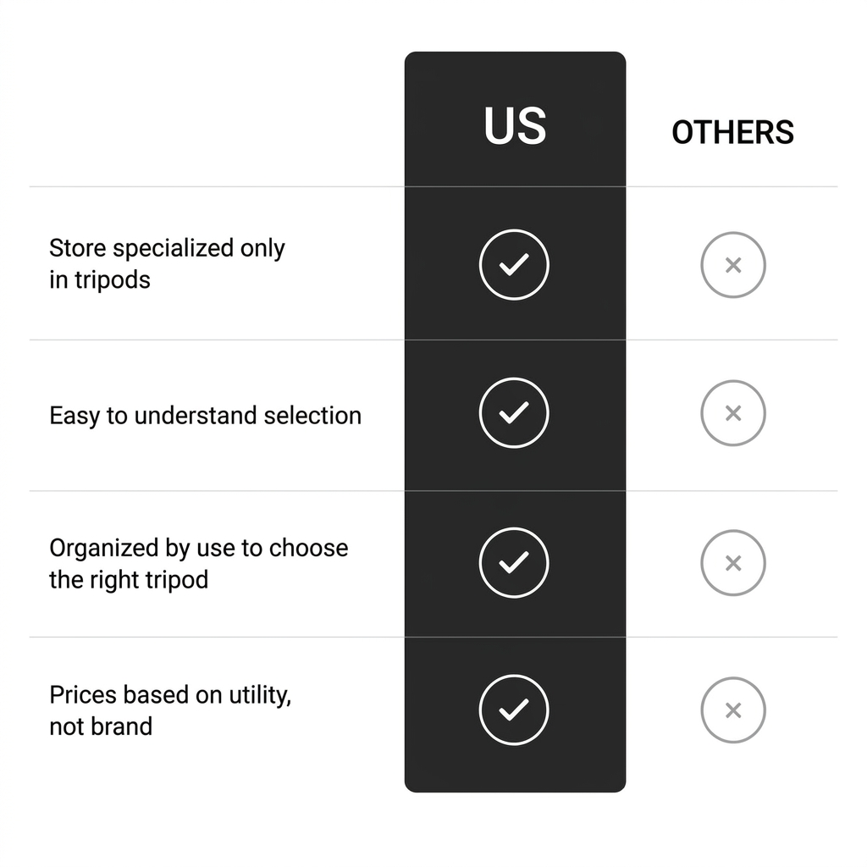The width and height of the screenshot is (867, 867).
Task: Click the 'Organized by use to choose' text
Action: [198, 548]
